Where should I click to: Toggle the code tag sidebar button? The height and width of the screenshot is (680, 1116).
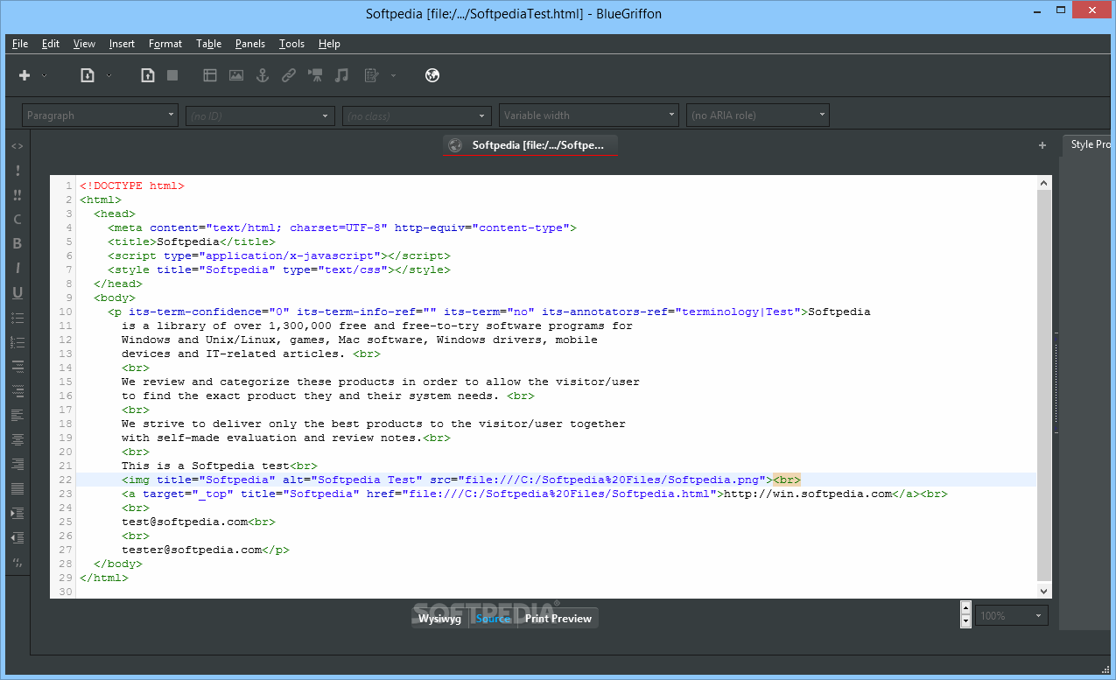pos(17,146)
